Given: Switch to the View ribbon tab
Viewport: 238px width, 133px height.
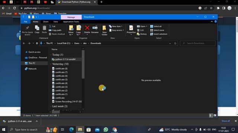Looking at the screenshot, I should coord(55,21).
